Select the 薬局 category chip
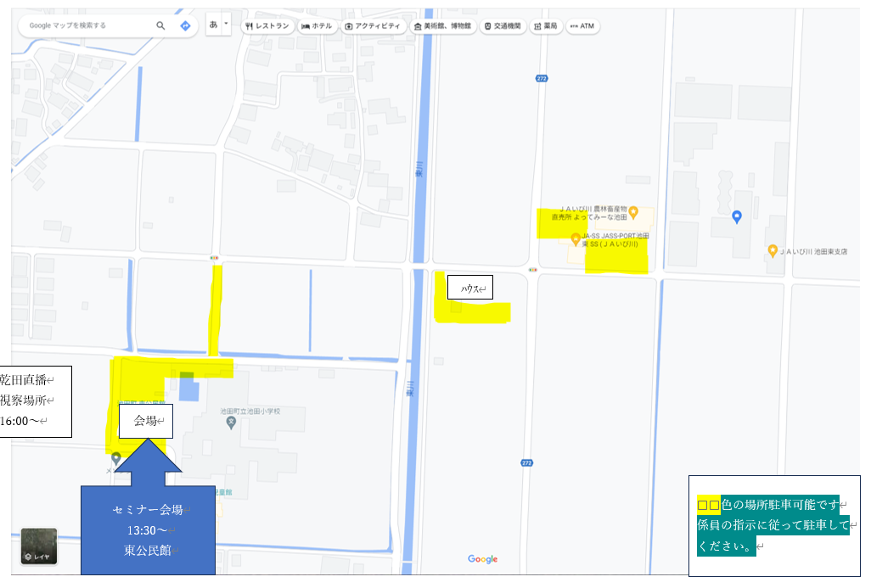This screenshot has height=588, width=871. tap(546, 26)
